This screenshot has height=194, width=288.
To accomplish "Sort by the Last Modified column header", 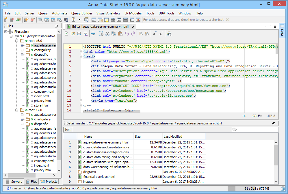I will (173, 137).
